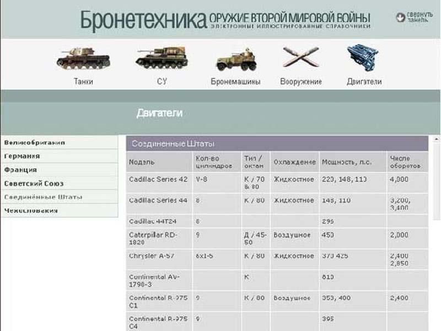Click the Cadillac Series 42 row

coord(158,180)
